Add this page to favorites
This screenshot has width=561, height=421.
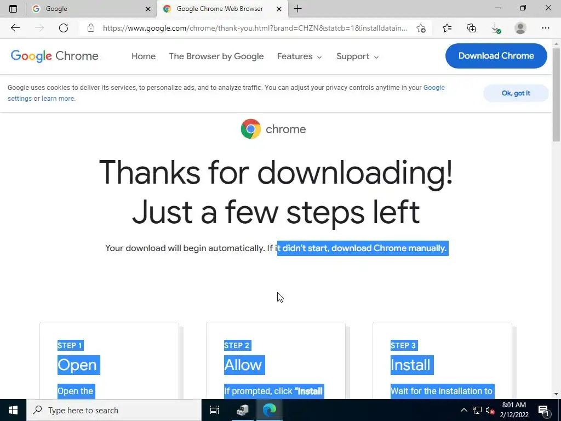coord(421,29)
